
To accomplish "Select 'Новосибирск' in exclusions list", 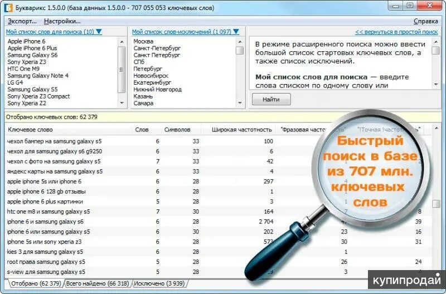I will pos(151,76).
